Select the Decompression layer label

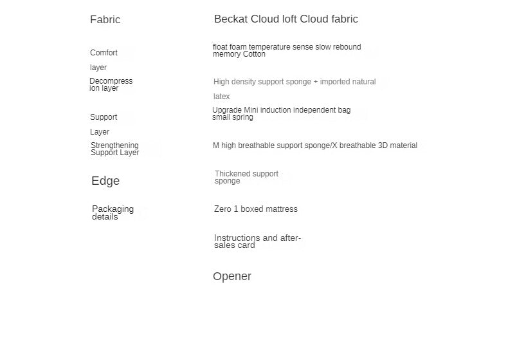click(111, 85)
